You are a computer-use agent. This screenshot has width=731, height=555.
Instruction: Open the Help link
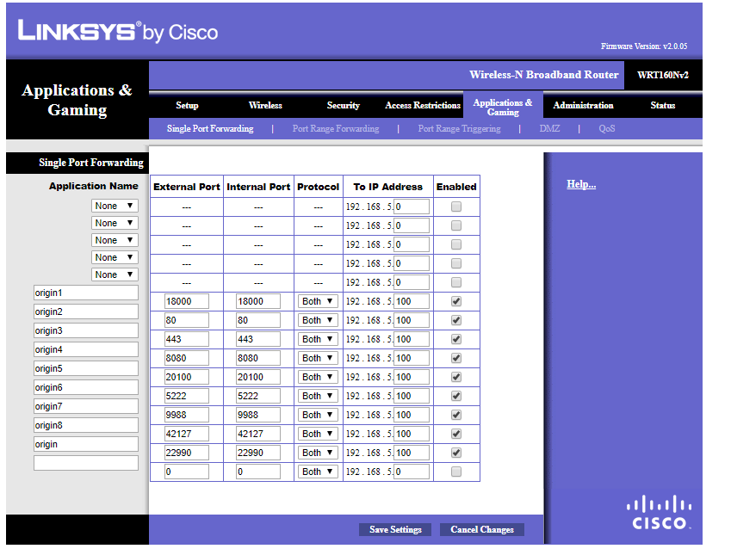point(581,184)
